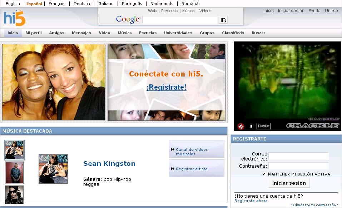The height and width of the screenshot is (208, 342).
Task: Select the Personas search tab
Action: tap(169, 11)
